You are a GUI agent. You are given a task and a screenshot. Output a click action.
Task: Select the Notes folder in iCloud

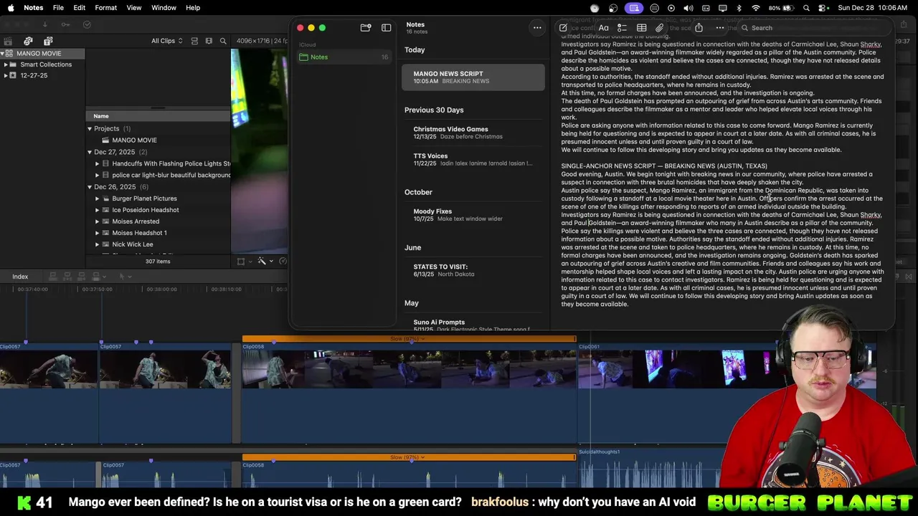[344, 57]
